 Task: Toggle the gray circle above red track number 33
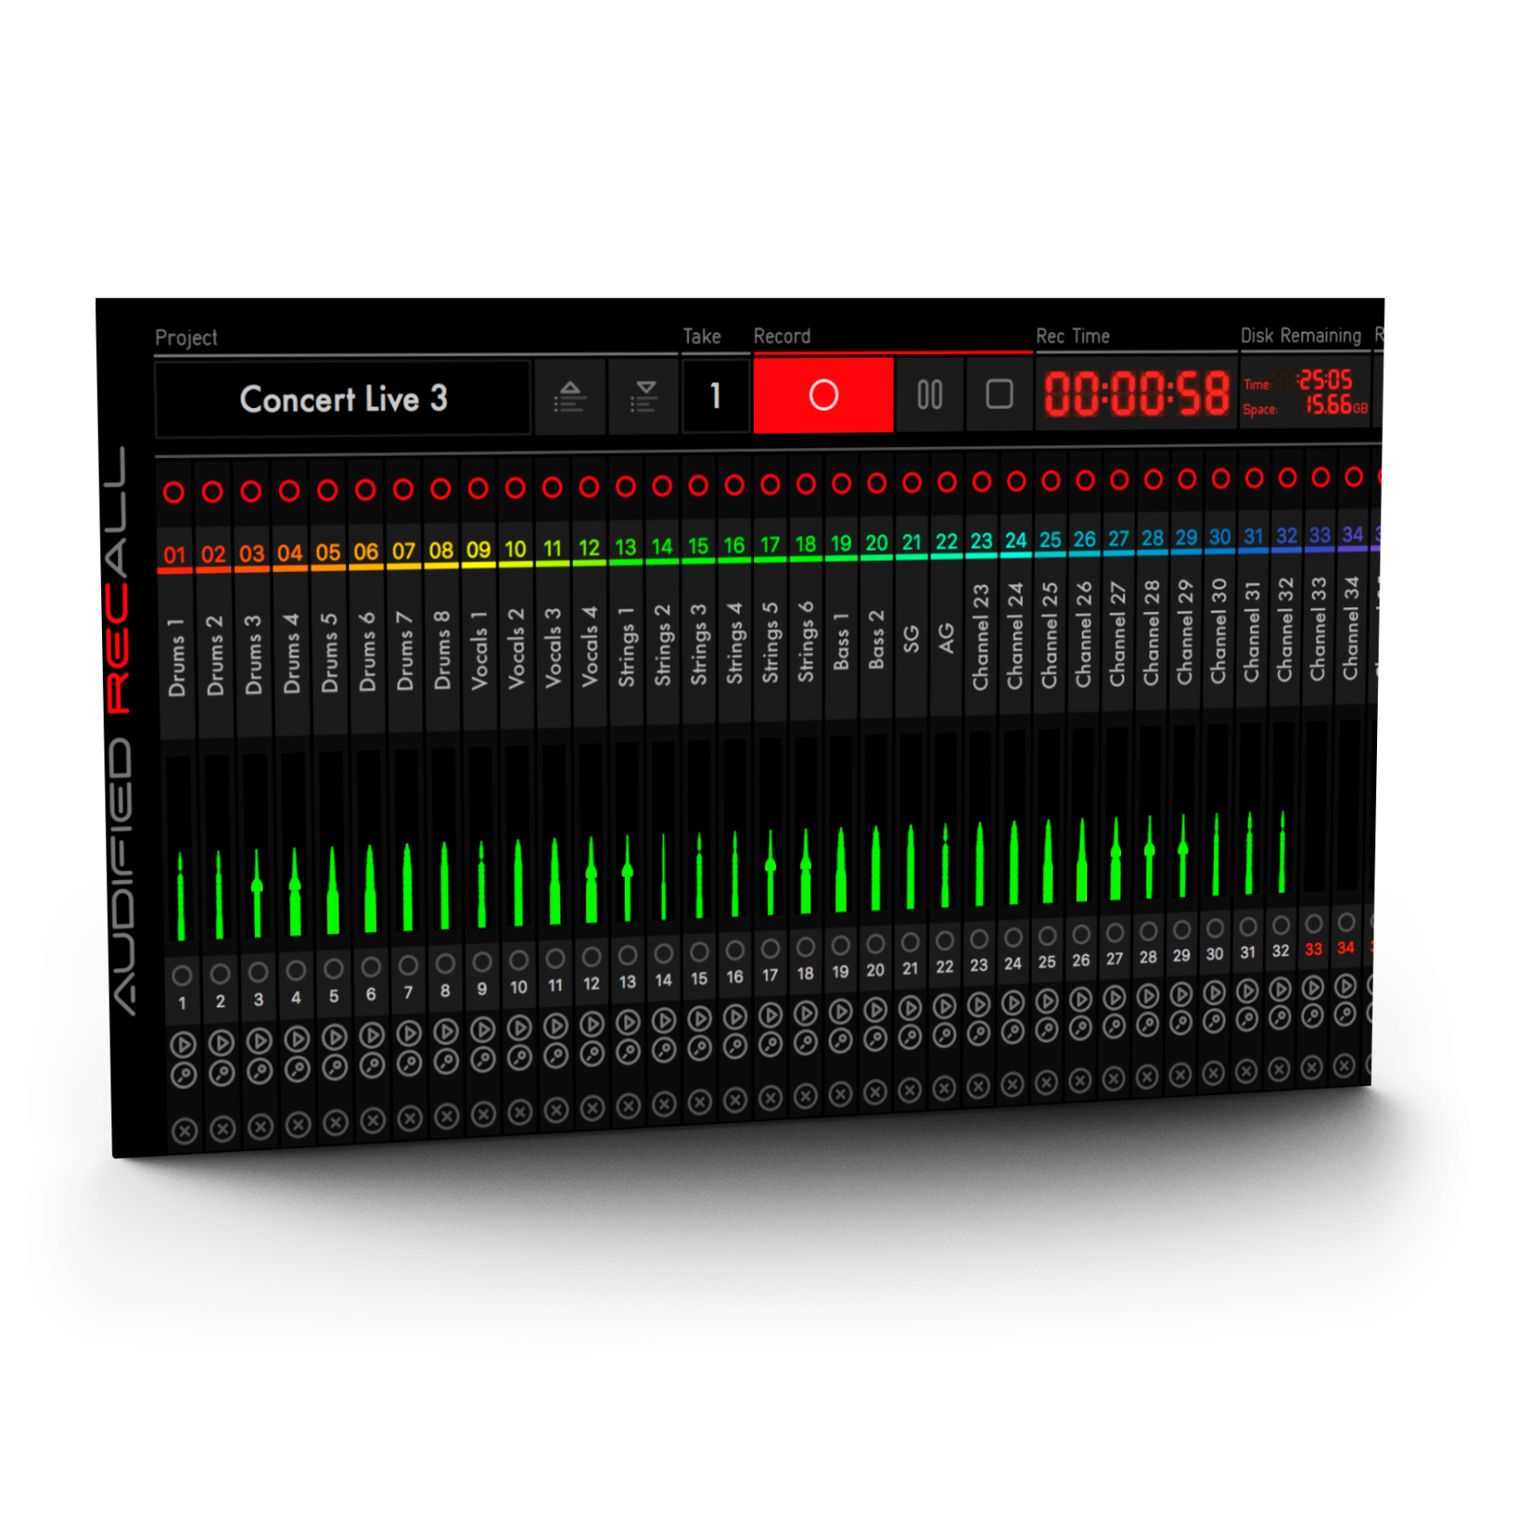1313,923
